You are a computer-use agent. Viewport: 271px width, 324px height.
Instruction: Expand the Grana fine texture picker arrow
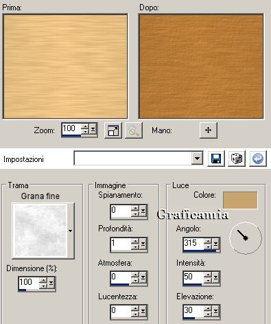[x=71, y=231]
